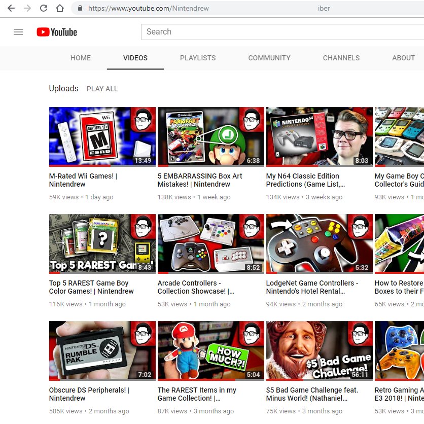Click '138K views • 1 week ago' text
The image size is (424, 424).
194,197
